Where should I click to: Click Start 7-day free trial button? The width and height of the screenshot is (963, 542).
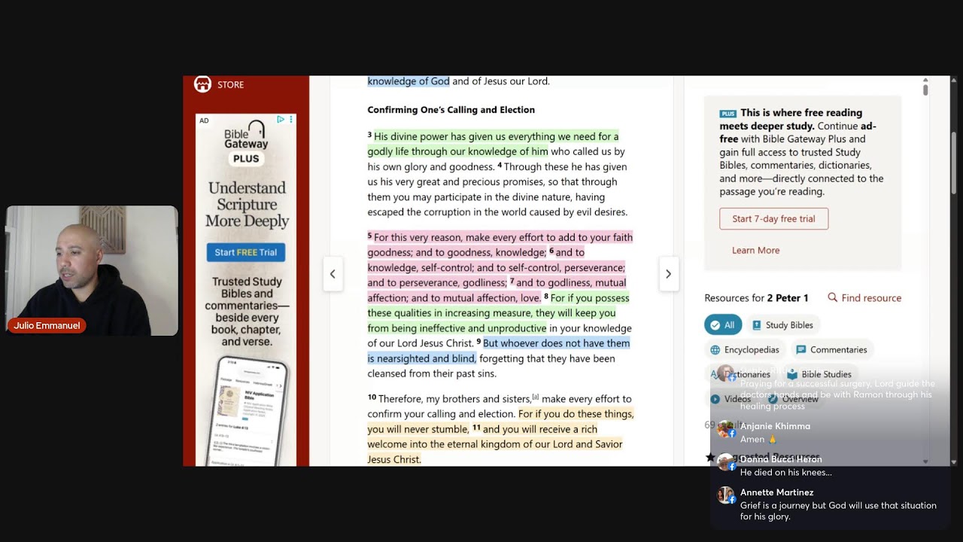pyautogui.click(x=773, y=219)
